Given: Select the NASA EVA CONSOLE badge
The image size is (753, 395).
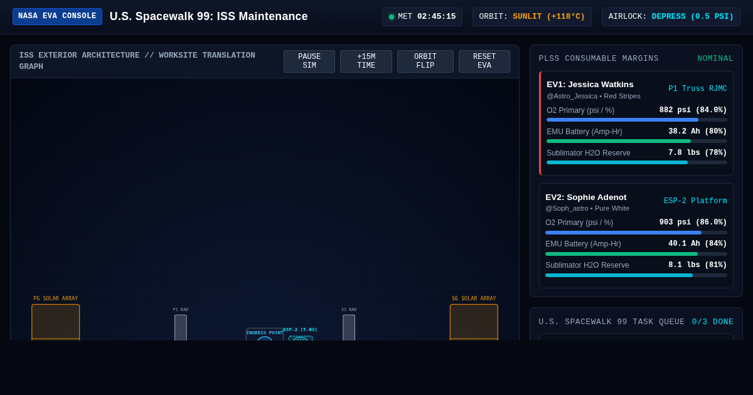Looking at the screenshot, I should 57,16.
